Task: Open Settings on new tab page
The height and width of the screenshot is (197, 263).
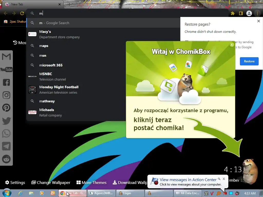Action: coord(15,182)
